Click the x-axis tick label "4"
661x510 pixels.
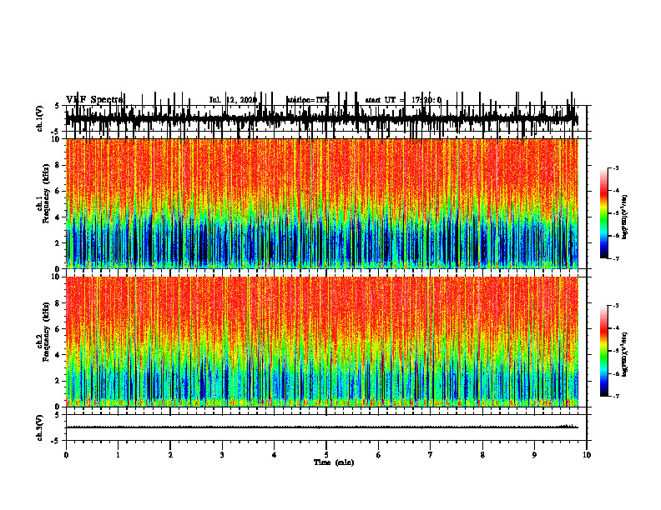pyautogui.click(x=275, y=455)
